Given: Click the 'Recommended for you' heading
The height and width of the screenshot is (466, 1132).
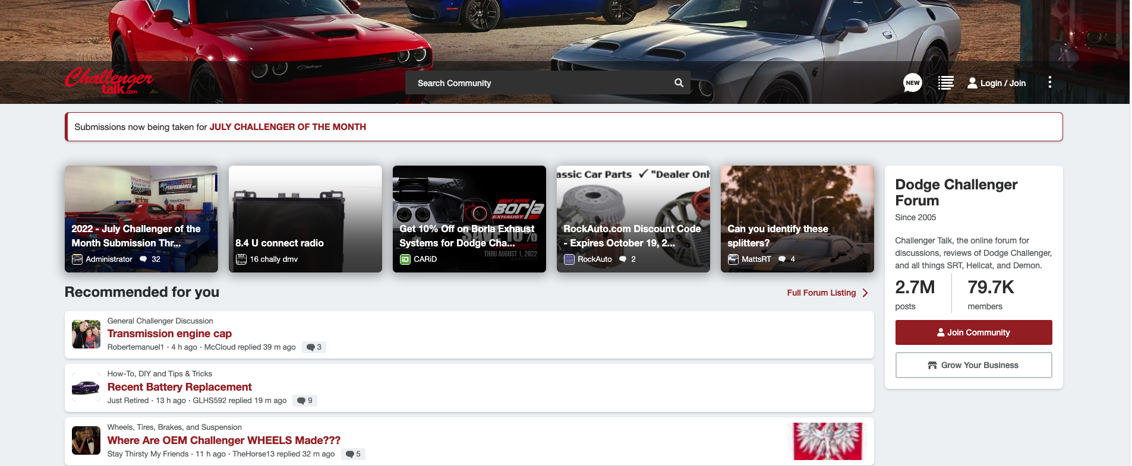Looking at the screenshot, I should point(141,292).
